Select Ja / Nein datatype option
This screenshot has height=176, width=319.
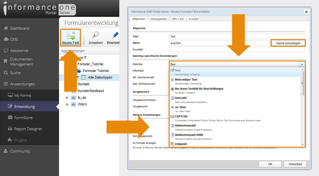click(x=235, y=109)
